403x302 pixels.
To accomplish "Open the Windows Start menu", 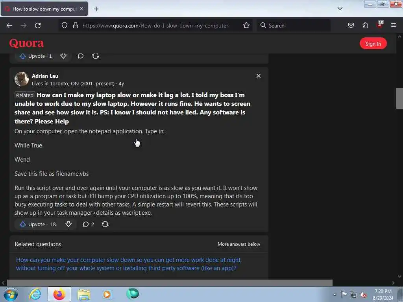I will pos(11,294).
